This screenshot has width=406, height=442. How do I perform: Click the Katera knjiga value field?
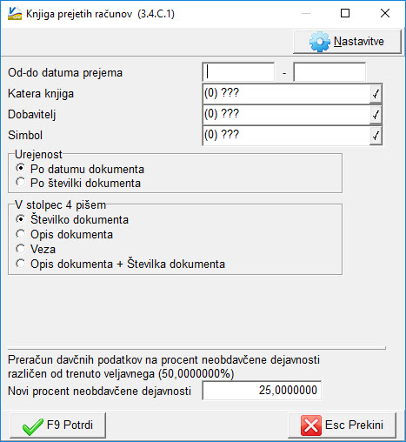click(x=286, y=94)
